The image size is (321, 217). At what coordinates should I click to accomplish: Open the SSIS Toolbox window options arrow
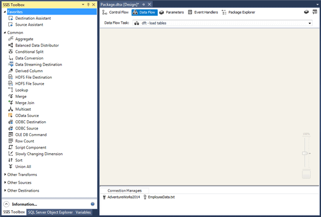coord(83,5)
